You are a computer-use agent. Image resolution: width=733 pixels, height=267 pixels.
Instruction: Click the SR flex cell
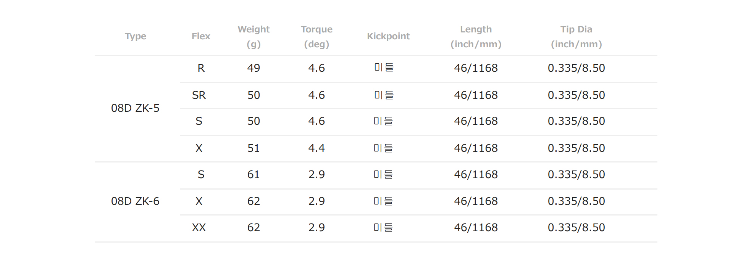click(x=199, y=95)
